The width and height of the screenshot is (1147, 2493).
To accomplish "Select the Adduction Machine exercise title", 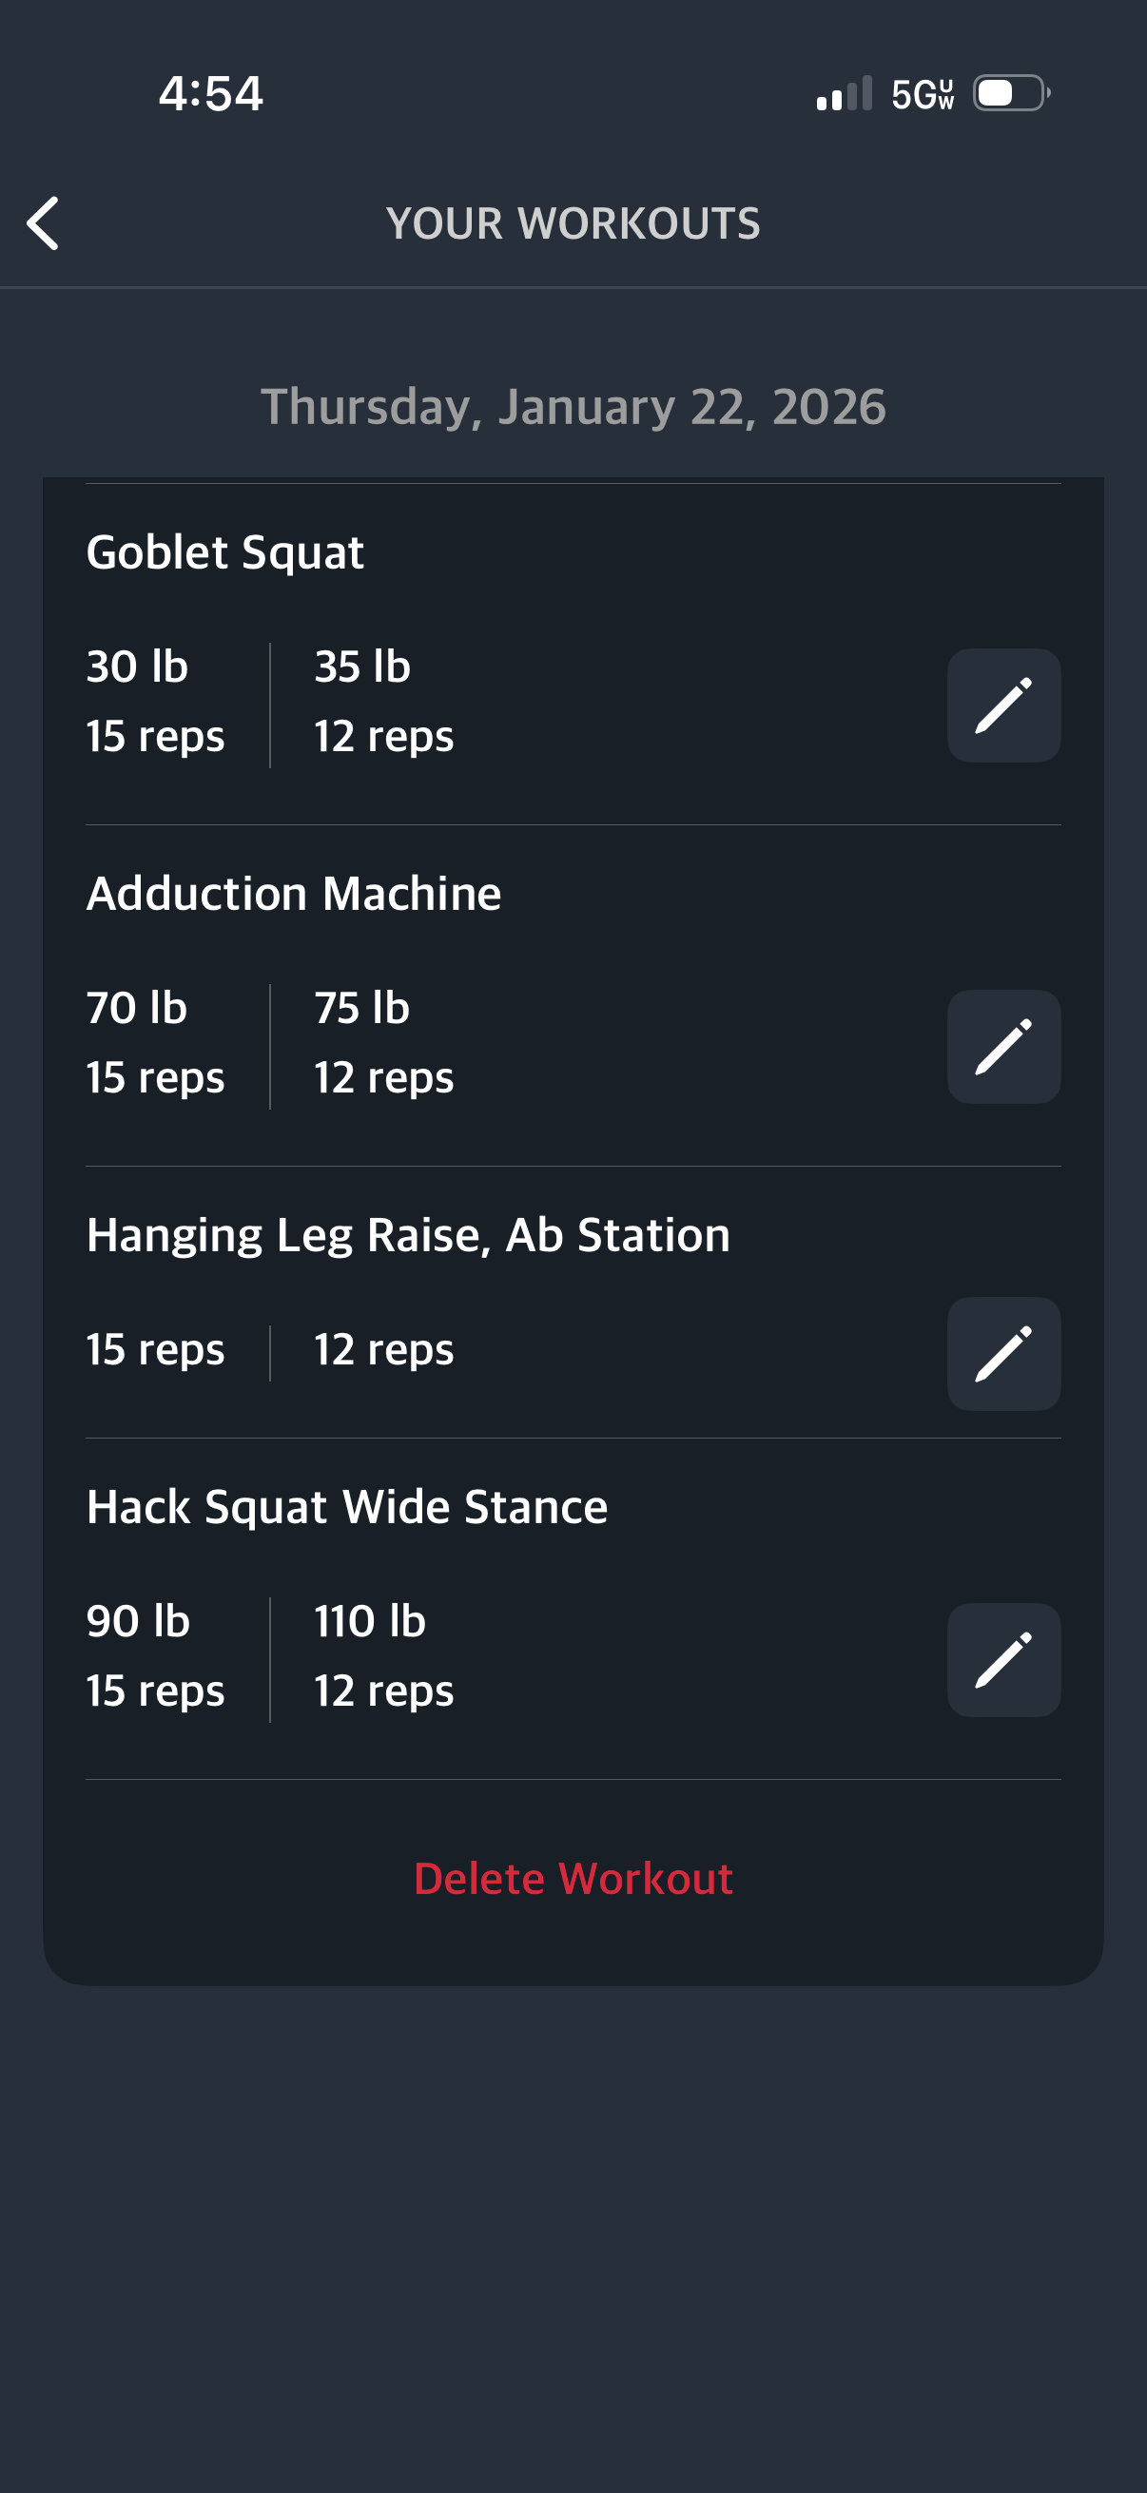I will click(293, 893).
